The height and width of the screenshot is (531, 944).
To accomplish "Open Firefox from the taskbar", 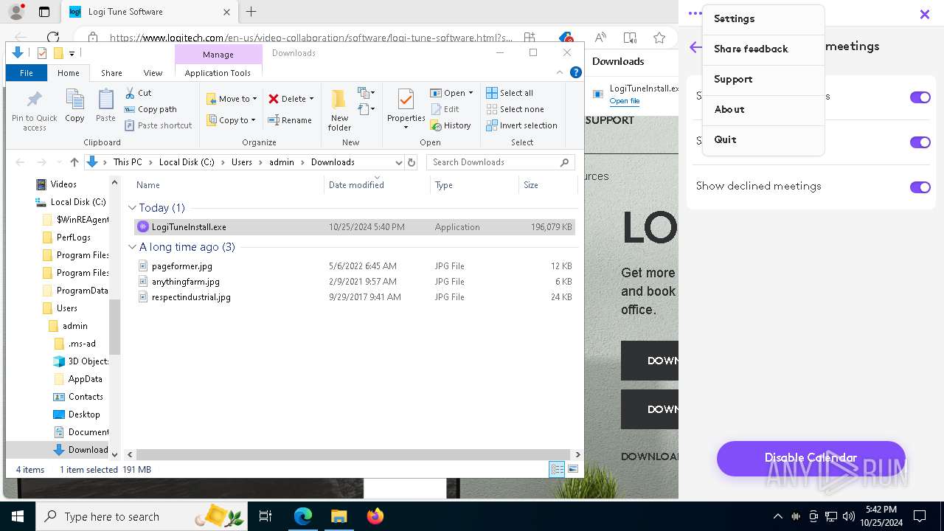I will coord(375,516).
